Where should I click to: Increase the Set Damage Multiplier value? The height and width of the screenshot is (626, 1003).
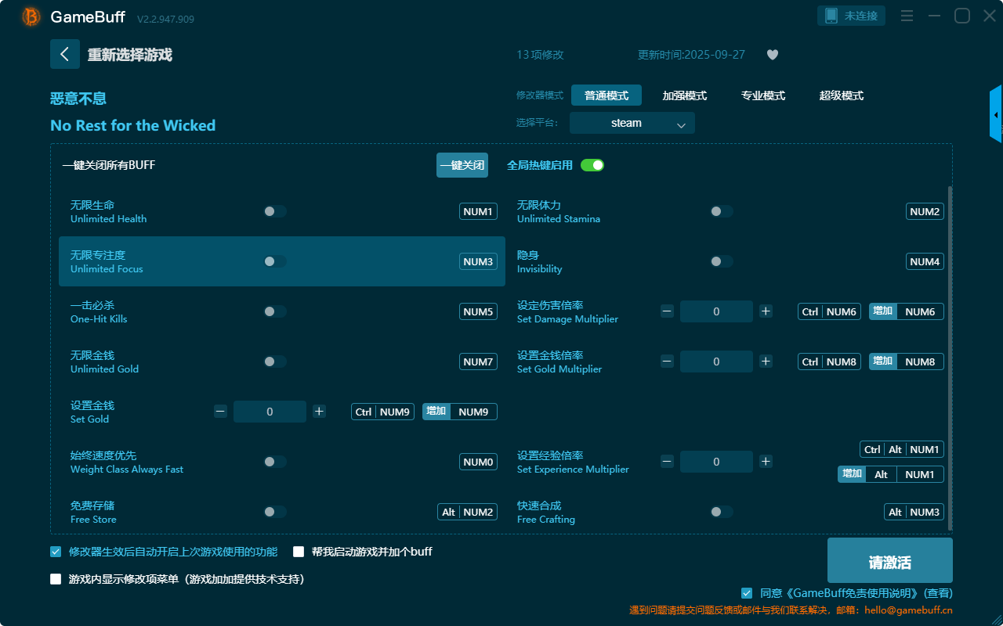[x=766, y=311]
